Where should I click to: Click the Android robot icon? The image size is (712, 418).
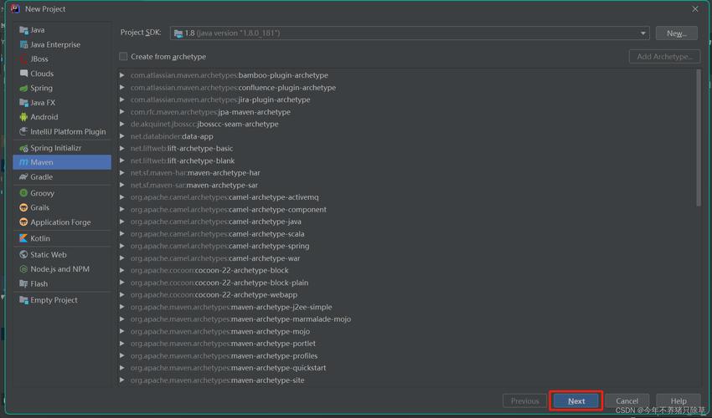[23, 117]
